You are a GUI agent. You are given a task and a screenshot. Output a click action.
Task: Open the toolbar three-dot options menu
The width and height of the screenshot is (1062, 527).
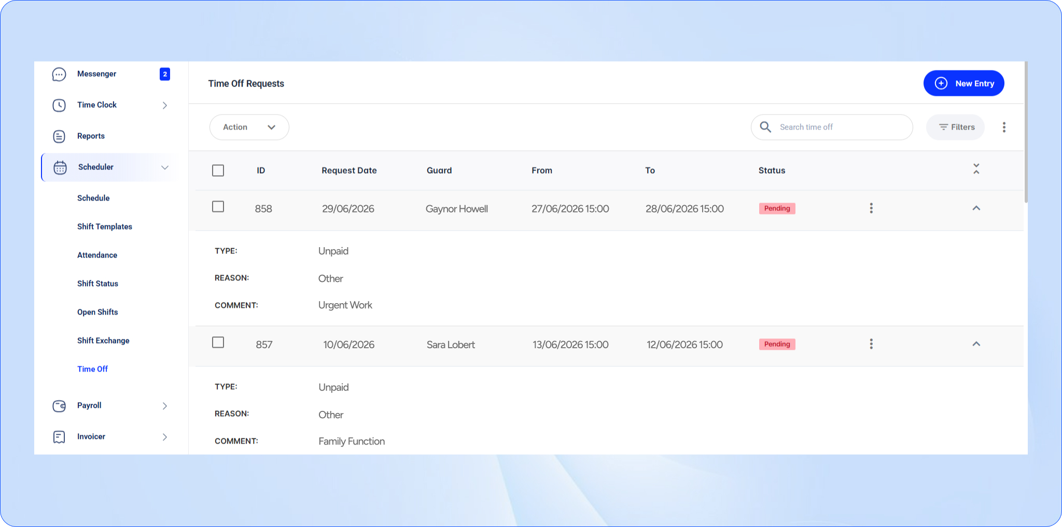click(1004, 127)
